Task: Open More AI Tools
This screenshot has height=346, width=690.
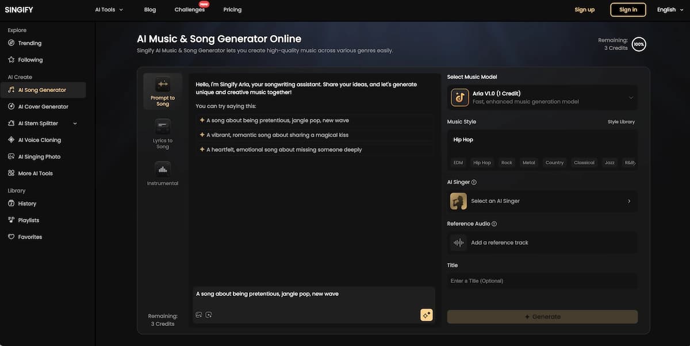Action: click(x=30, y=174)
